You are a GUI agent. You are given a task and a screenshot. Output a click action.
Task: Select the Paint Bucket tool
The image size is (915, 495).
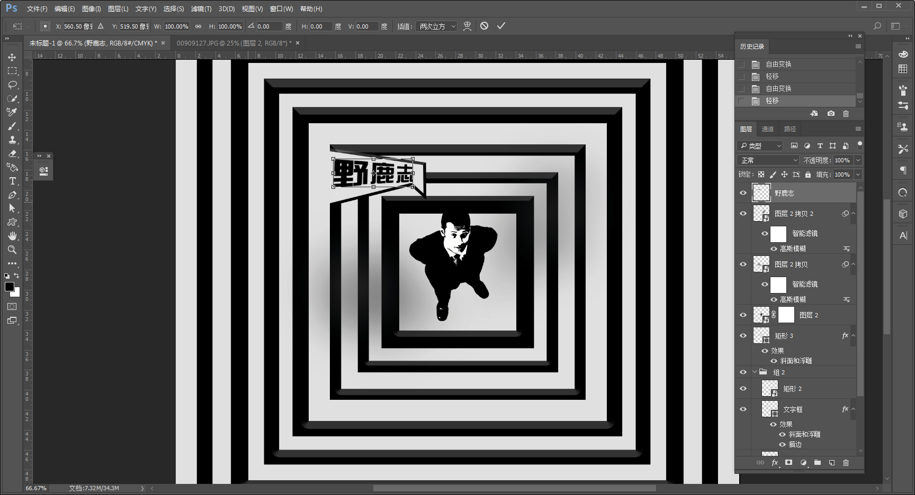(12, 167)
